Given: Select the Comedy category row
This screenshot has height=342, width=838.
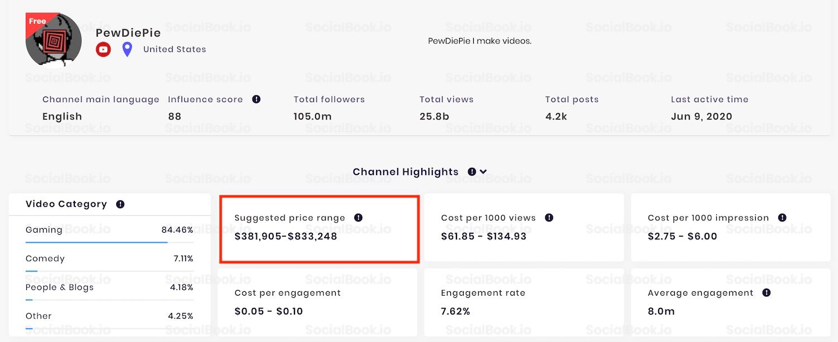Looking at the screenshot, I should pyautogui.click(x=109, y=262).
